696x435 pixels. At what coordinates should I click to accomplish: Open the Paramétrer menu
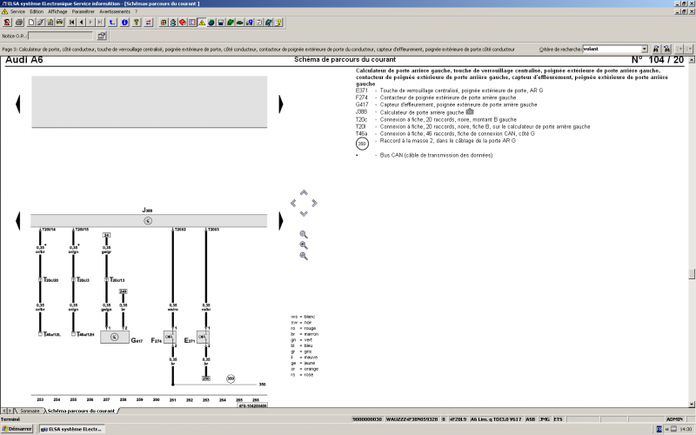(x=83, y=11)
